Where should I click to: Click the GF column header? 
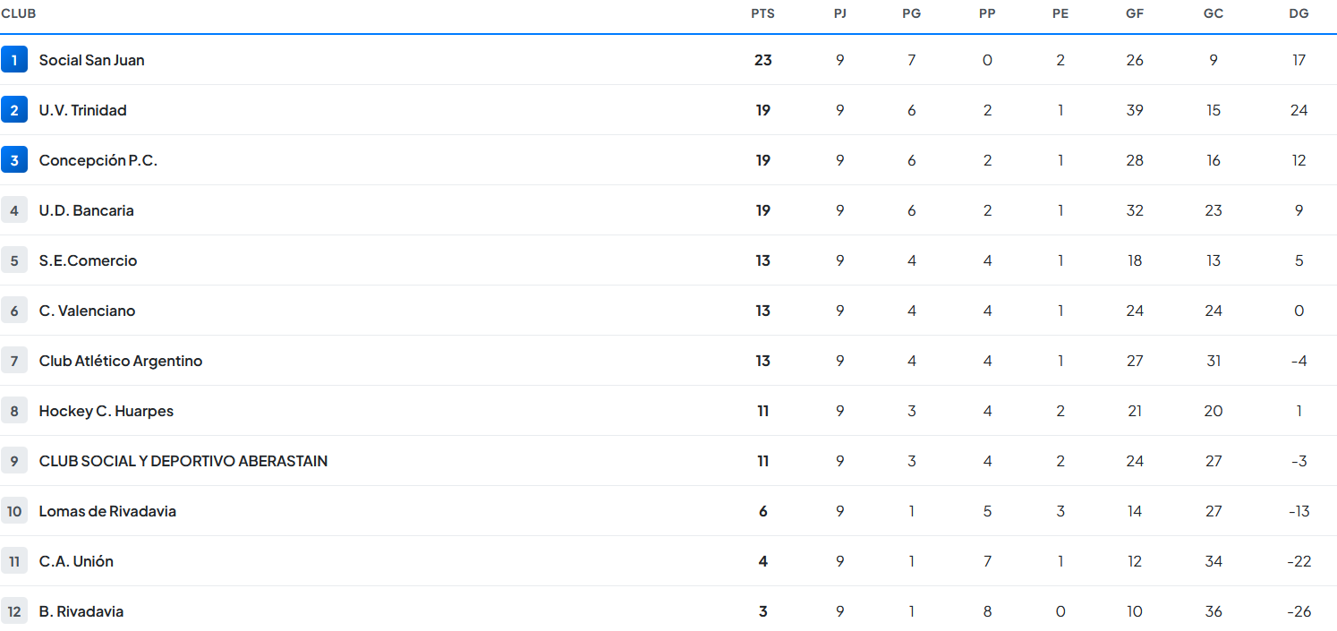[1135, 13]
